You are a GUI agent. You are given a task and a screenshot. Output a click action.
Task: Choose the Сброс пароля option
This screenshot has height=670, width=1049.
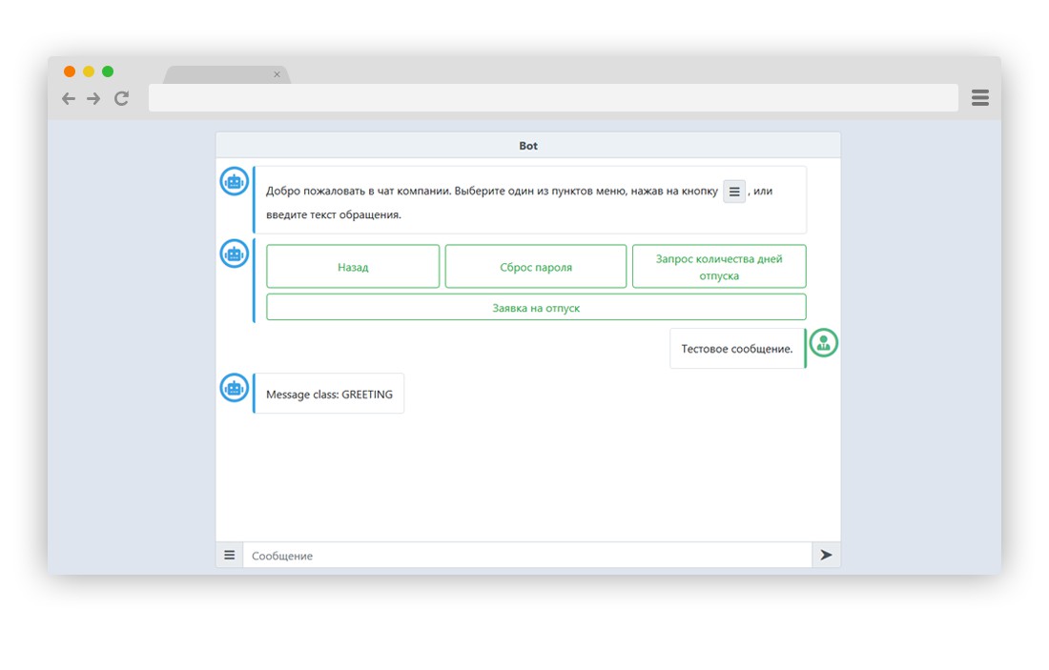pyautogui.click(x=536, y=267)
